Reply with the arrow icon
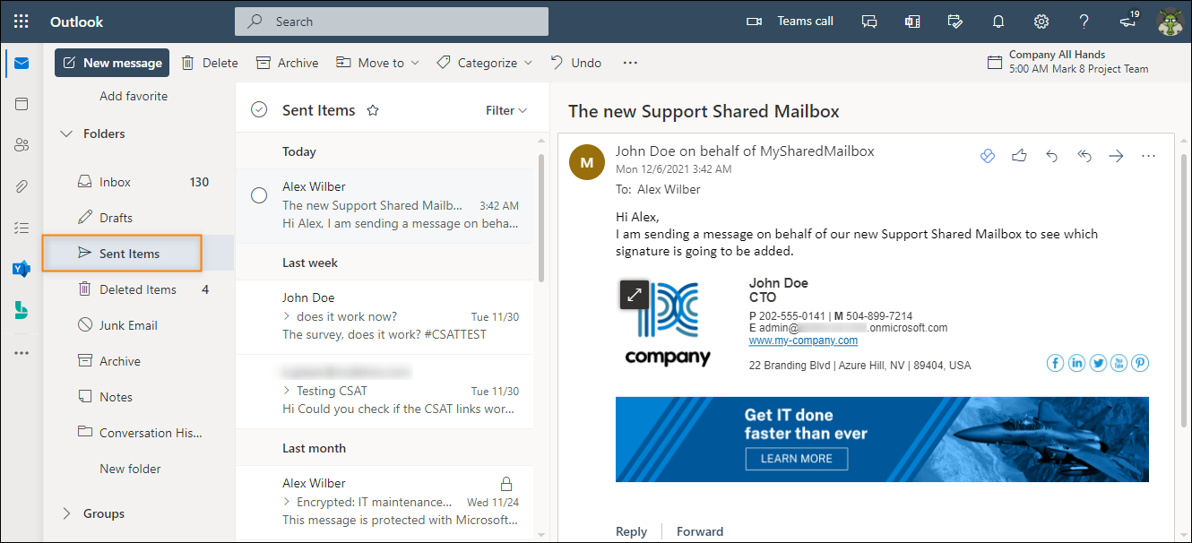The height and width of the screenshot is (543, 1192). [x=1052, y=156]
